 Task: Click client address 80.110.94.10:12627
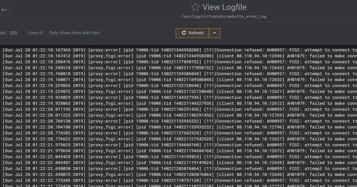(x=259, y=139)
